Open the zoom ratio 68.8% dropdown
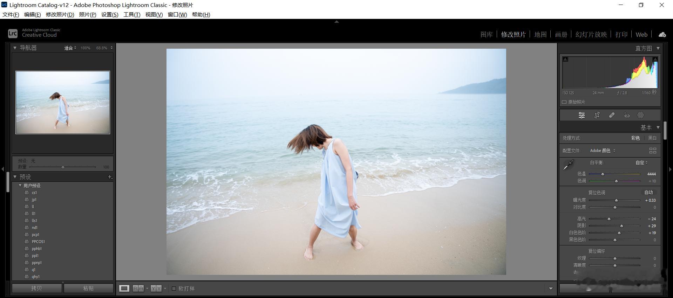Screen dimensions: 673x298 pyautogui.click(x=104, y=48)
